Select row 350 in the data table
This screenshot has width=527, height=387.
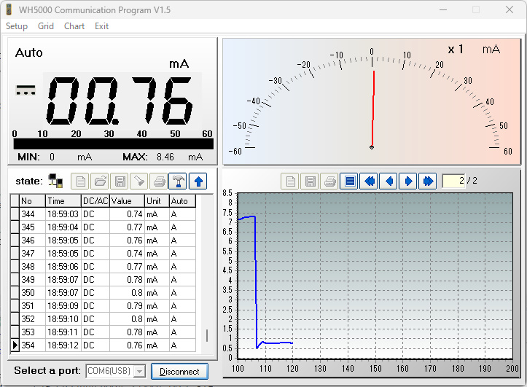[102, 293]
